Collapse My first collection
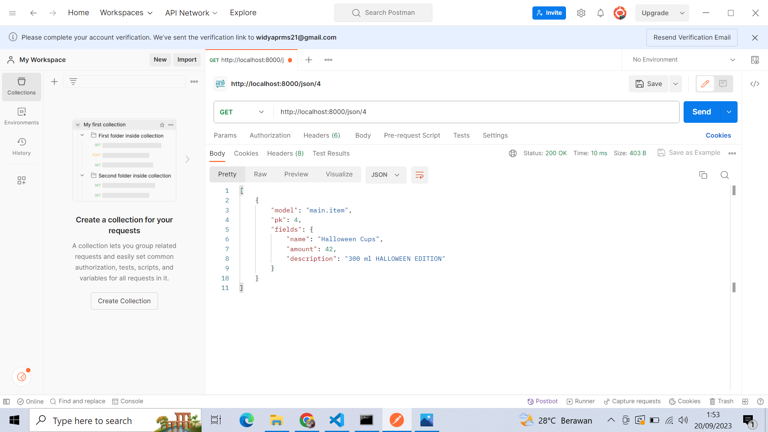 click(78, 124)
